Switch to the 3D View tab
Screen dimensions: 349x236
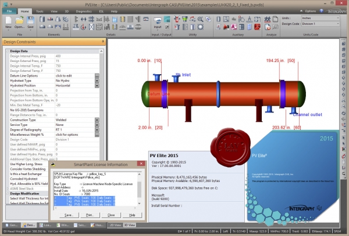130,225
